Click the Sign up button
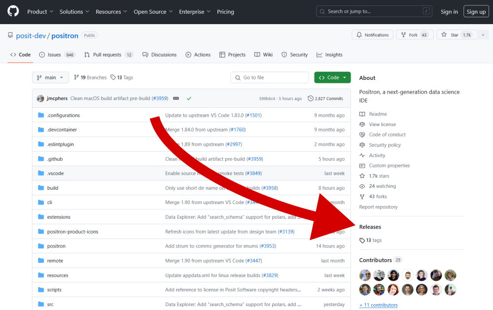The image size is (493, 310). tap(476, 11)
